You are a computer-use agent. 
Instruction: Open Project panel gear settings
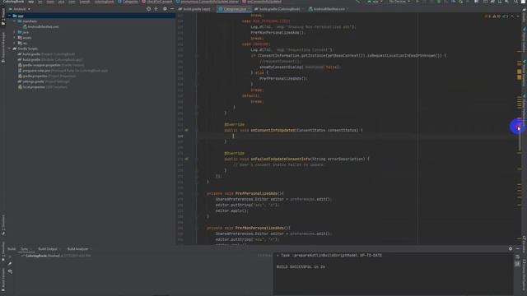[165, 9]
